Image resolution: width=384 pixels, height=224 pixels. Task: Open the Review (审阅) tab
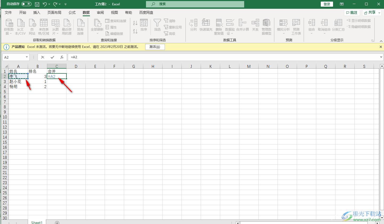[100, 13]
